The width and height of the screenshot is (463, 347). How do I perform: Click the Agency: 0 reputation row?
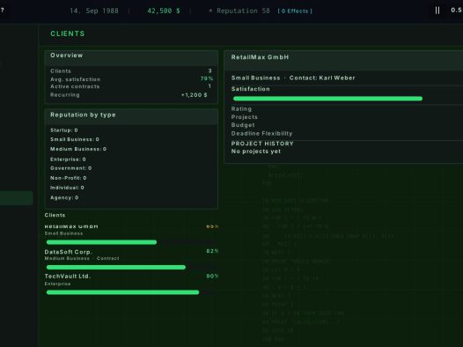pos(64,197)
